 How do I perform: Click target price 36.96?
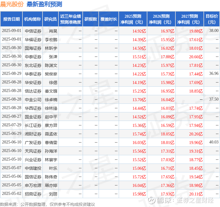coord(214,74)
